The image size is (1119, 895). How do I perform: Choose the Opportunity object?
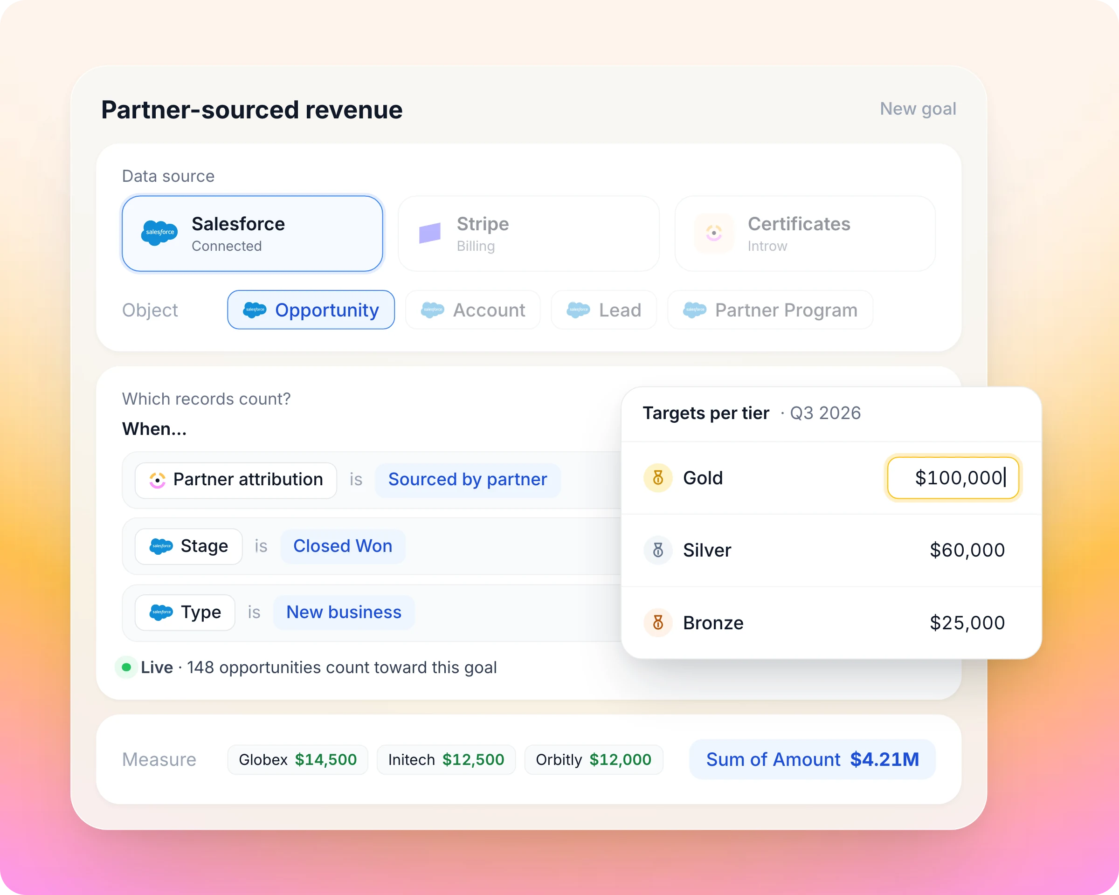(311, 310)
